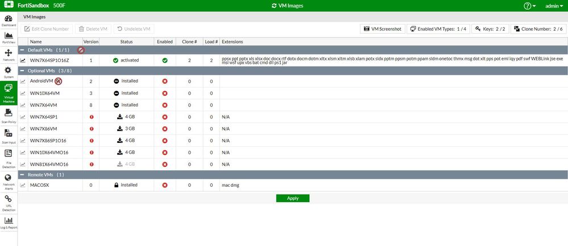Open the Network sidebar section

[9, 55]
